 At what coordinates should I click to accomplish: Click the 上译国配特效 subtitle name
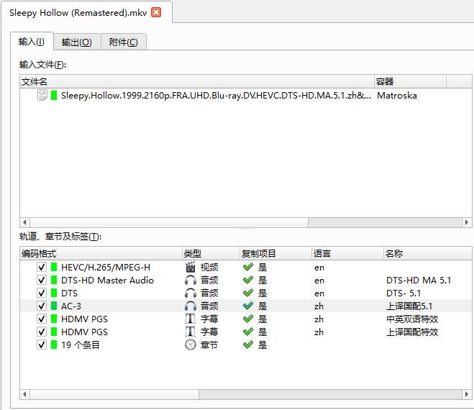pos(412,332)
